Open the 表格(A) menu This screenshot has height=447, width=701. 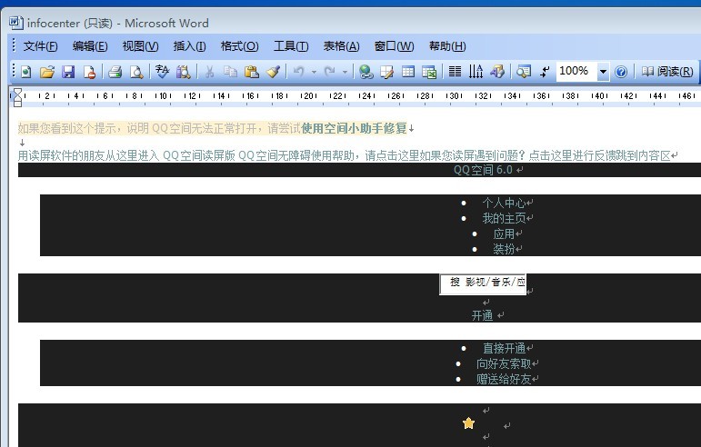341,46
